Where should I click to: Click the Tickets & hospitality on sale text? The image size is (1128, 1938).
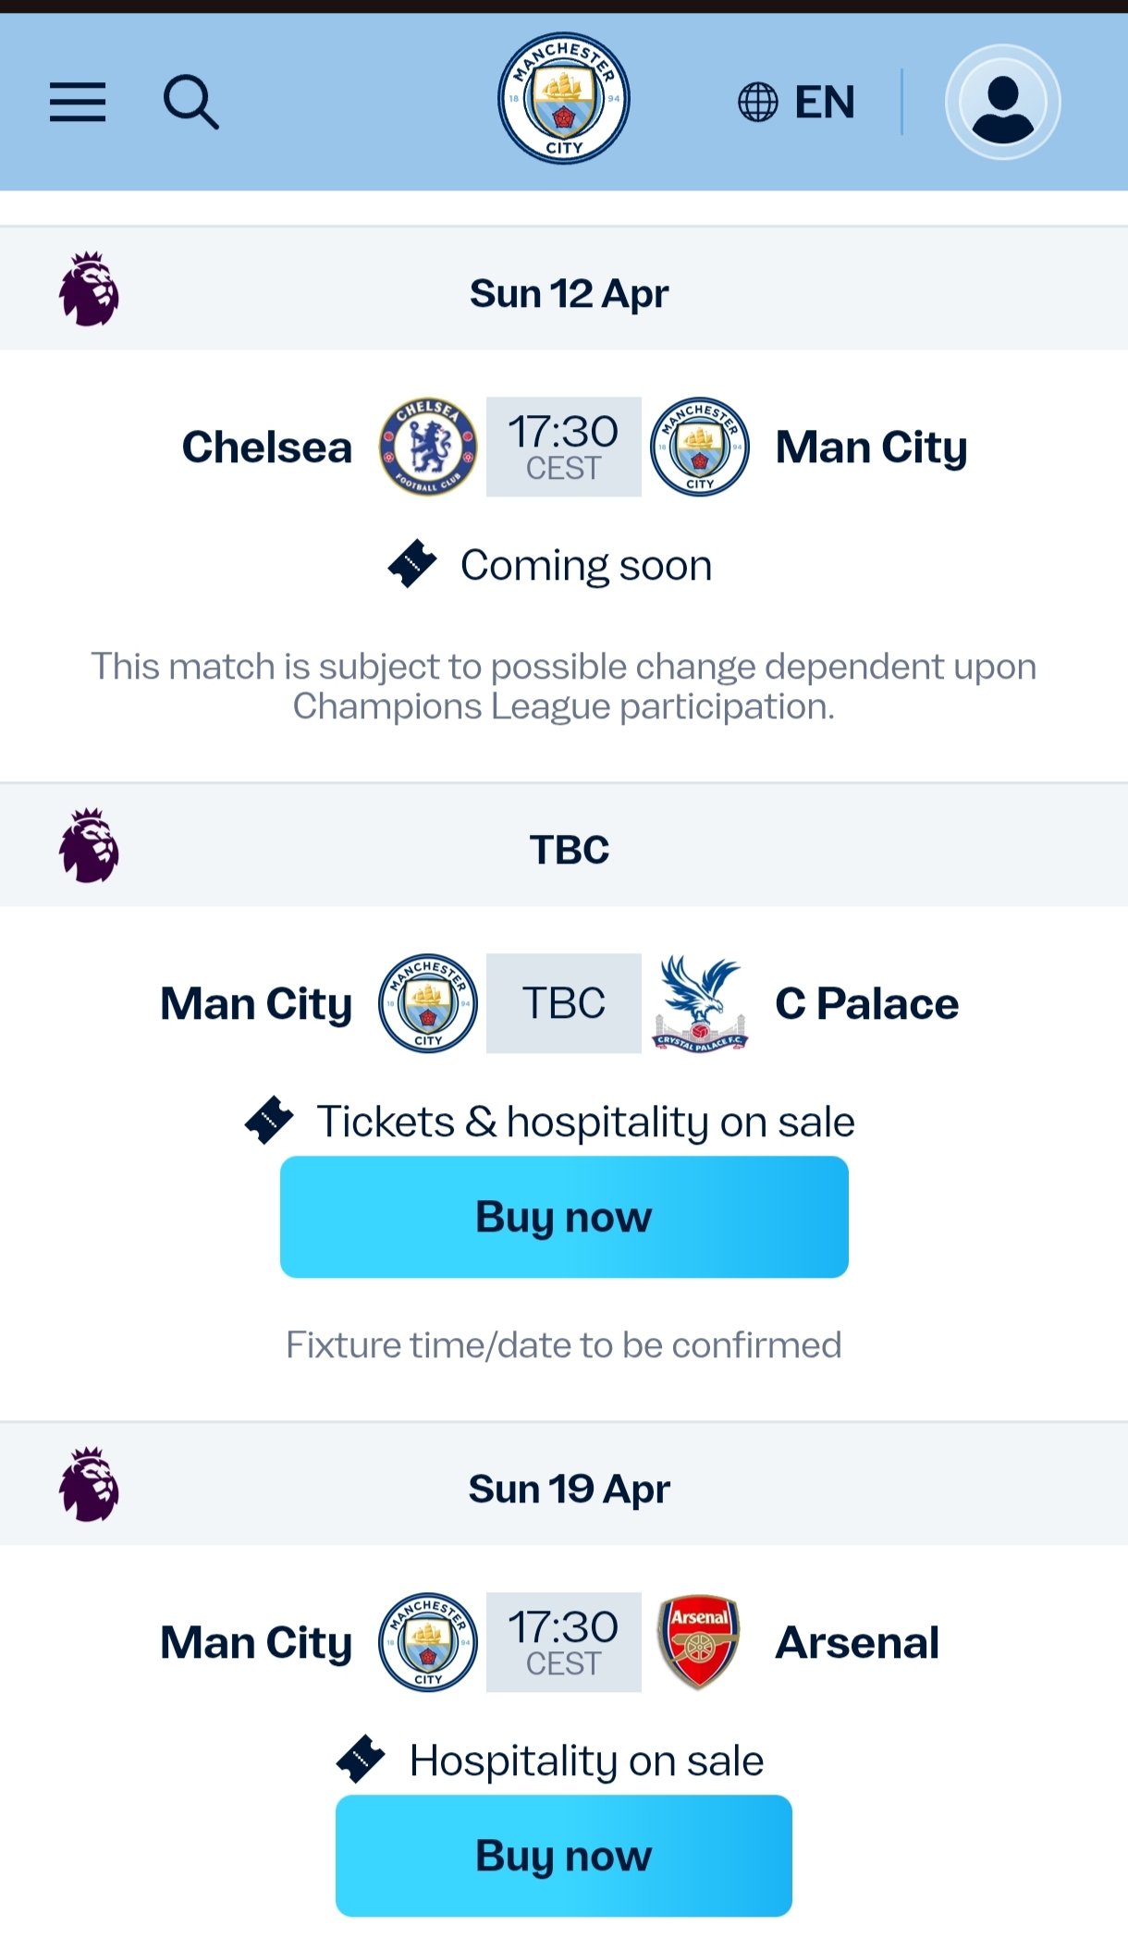click(585, 1122)
